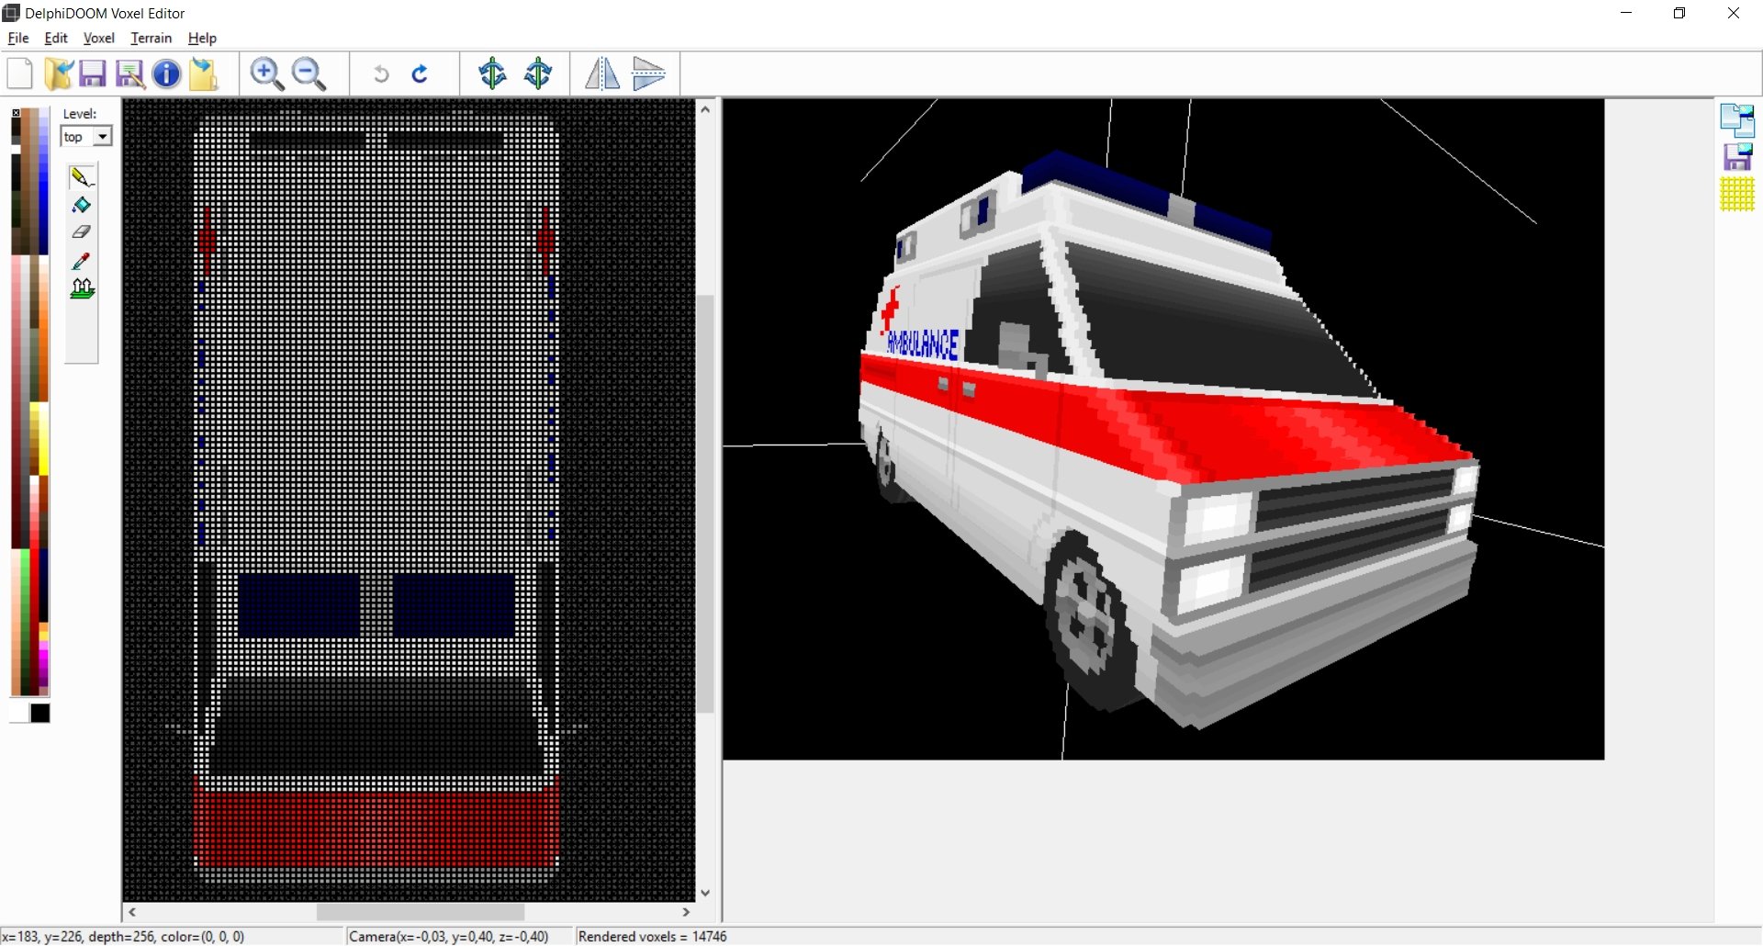Select the paint bucket fill tool
Screen dimensions: 1763x946
82,204
